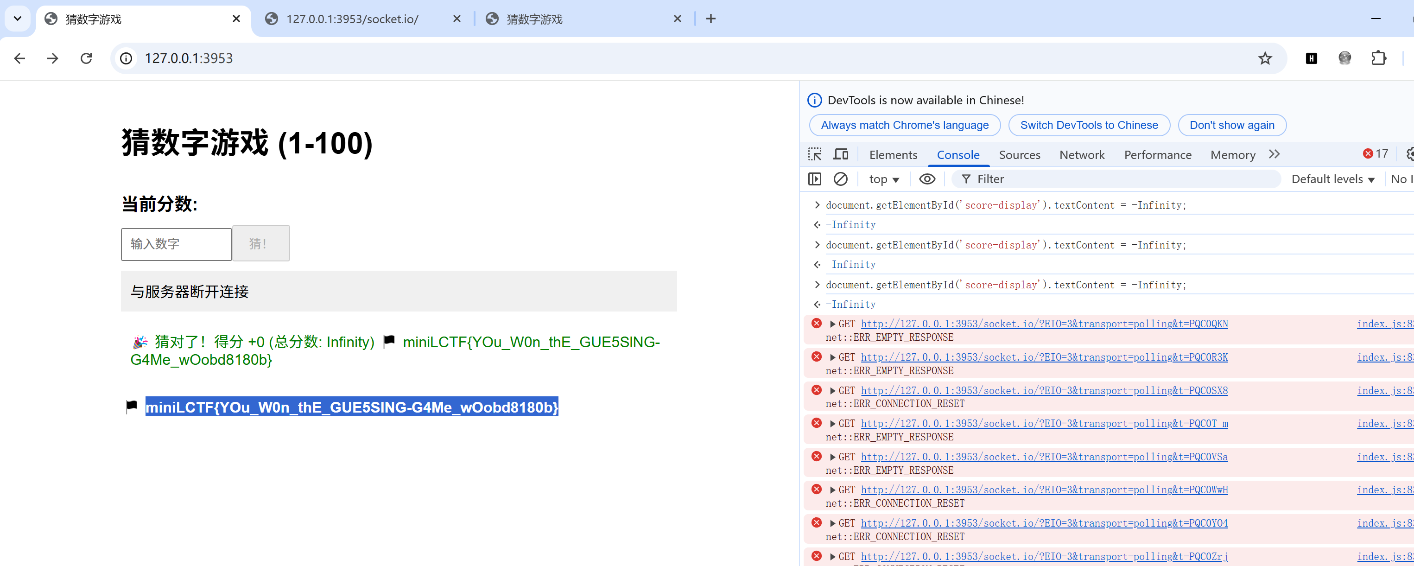Viewport: 1414px width, 566px height.
Task: Open the top context dropdown
Action: (884, 179)
